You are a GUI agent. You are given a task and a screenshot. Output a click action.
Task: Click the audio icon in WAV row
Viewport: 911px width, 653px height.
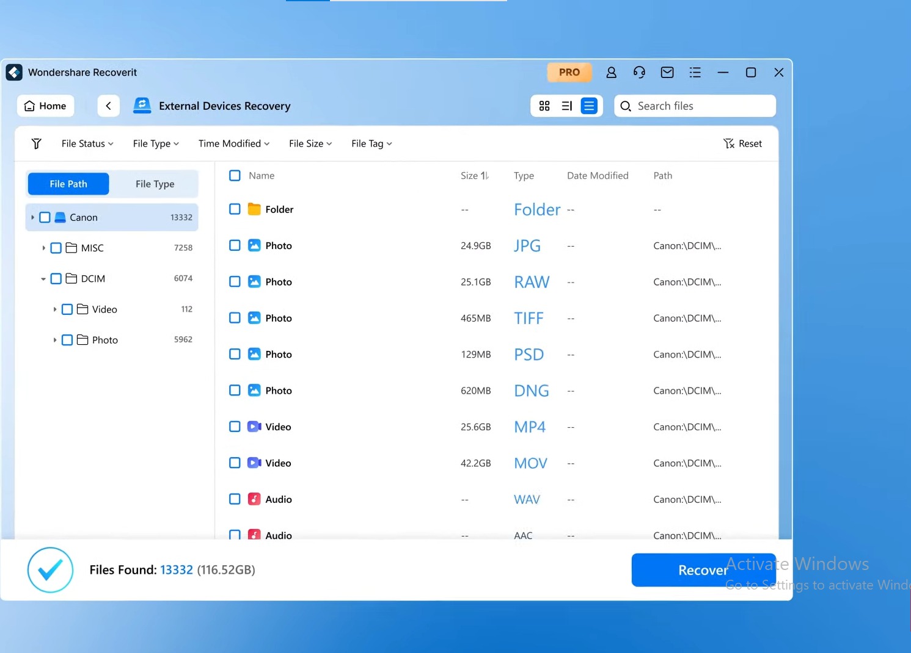click(254, 499)
